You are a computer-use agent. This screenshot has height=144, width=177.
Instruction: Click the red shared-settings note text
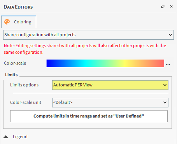tap(85, 49)
